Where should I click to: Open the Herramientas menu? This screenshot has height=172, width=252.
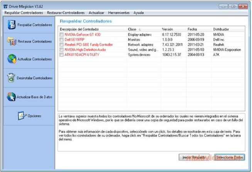coord(119,13)
